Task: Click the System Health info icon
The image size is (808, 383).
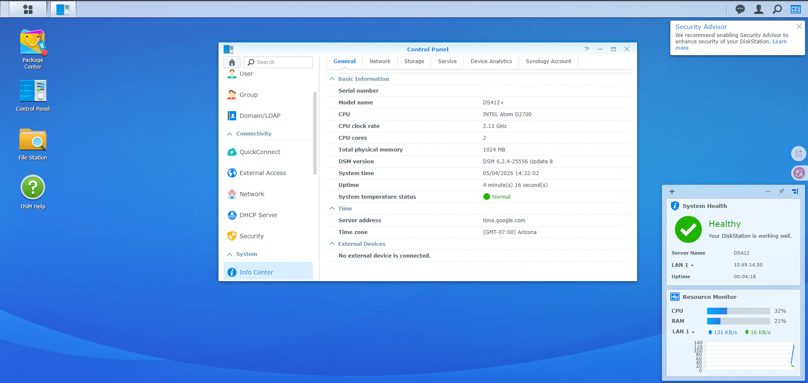Action: (x=675, y=206)
